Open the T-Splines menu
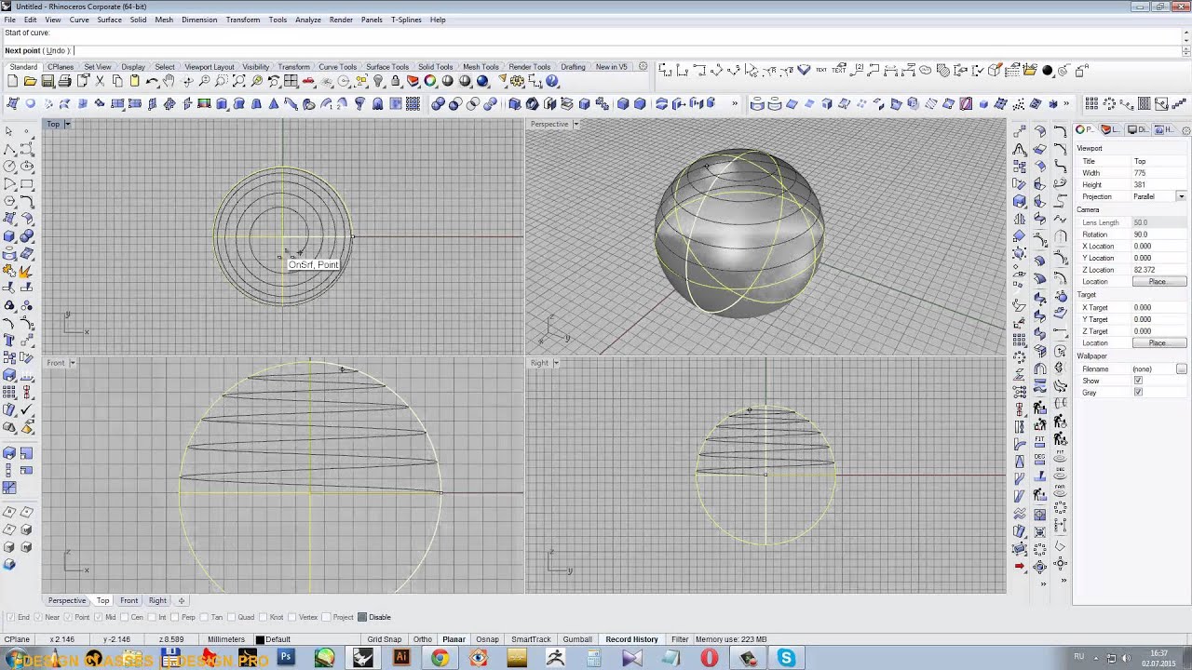 405,20
